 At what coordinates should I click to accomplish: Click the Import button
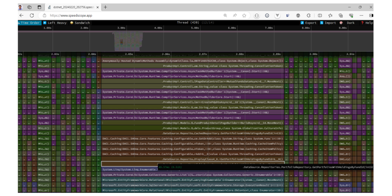pos(328,23)
